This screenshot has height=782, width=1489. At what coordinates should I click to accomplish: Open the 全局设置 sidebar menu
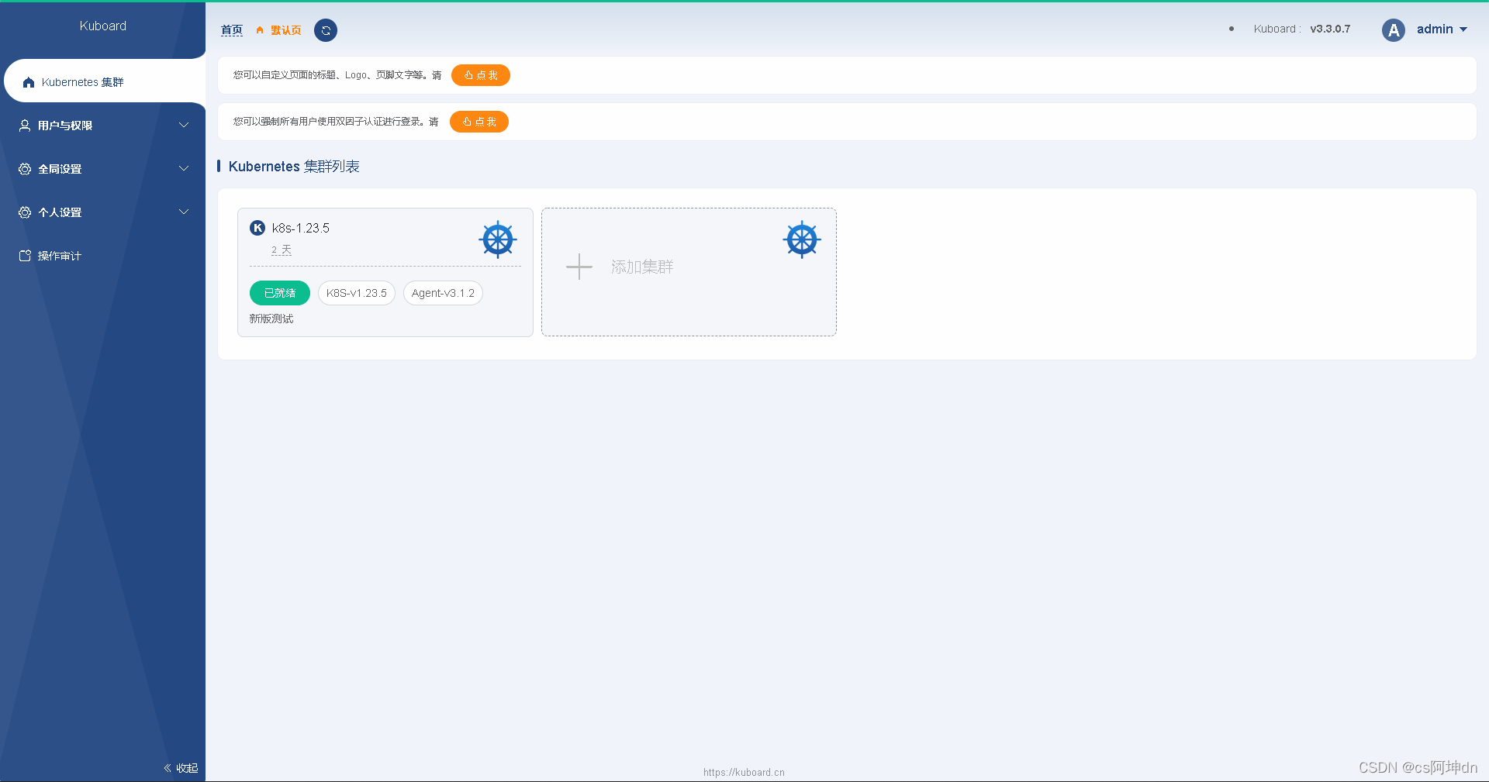click(102, 169)
